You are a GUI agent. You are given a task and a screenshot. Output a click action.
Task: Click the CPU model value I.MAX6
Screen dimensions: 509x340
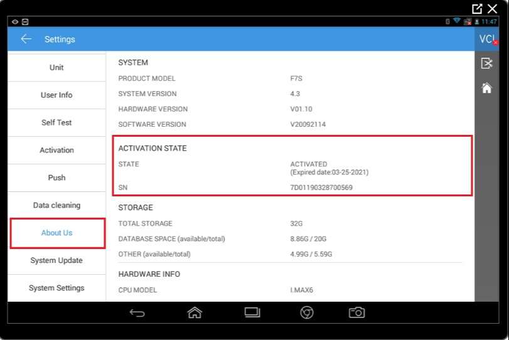tap(301, 290)
